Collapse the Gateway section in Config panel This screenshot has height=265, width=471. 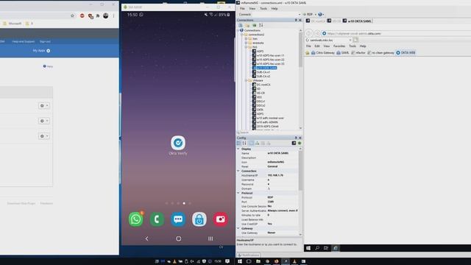(x=238, y=229)
